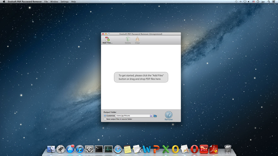The height and width of the screenshot is (156, 278).
Task: Open yellow Outlook O icon in Dock
Action: point(175,149)
